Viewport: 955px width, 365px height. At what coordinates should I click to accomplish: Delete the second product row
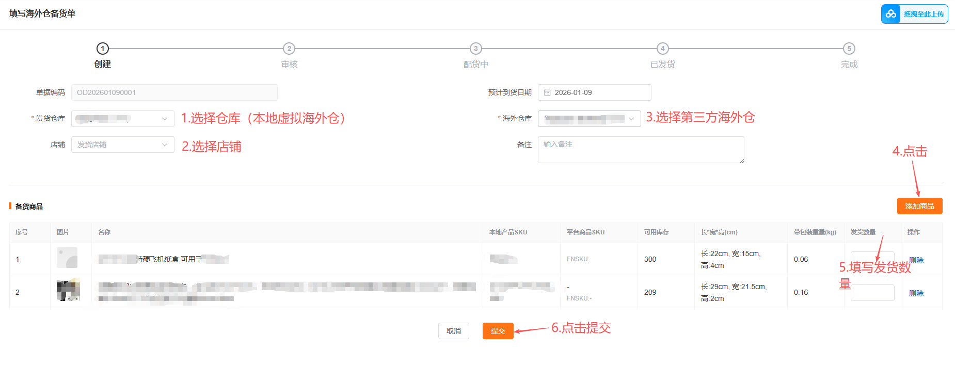[916, 293]
